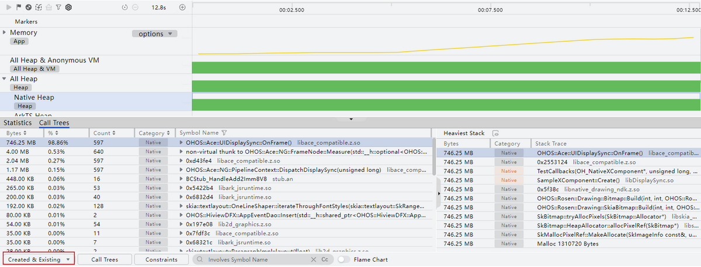Click the funnel filter icon in top toolbar
Screen dimensions: 701x267
click(58, 8)
